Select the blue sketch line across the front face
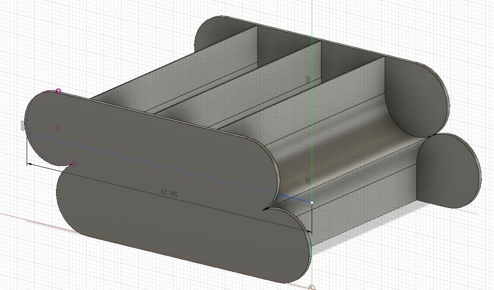 pos(169,168)
